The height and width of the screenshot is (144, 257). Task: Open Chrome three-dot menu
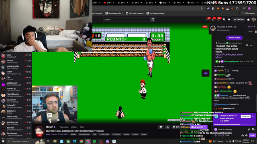pyautogui.click(x=254, y=8)
